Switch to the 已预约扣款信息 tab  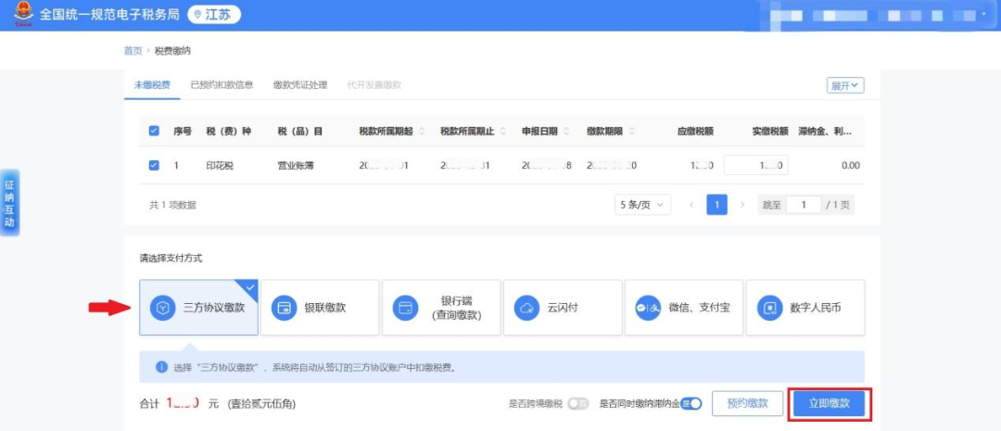point(222,84)
